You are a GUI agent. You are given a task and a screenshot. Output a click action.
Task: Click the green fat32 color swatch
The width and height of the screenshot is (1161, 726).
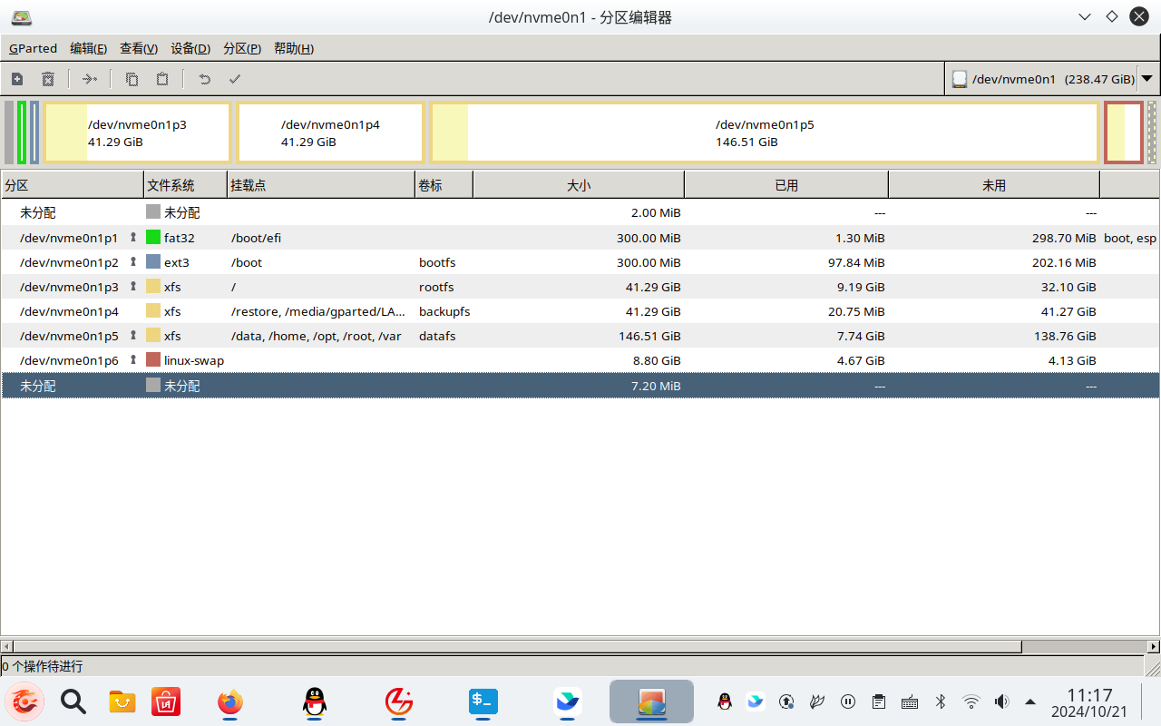(153, 237)
